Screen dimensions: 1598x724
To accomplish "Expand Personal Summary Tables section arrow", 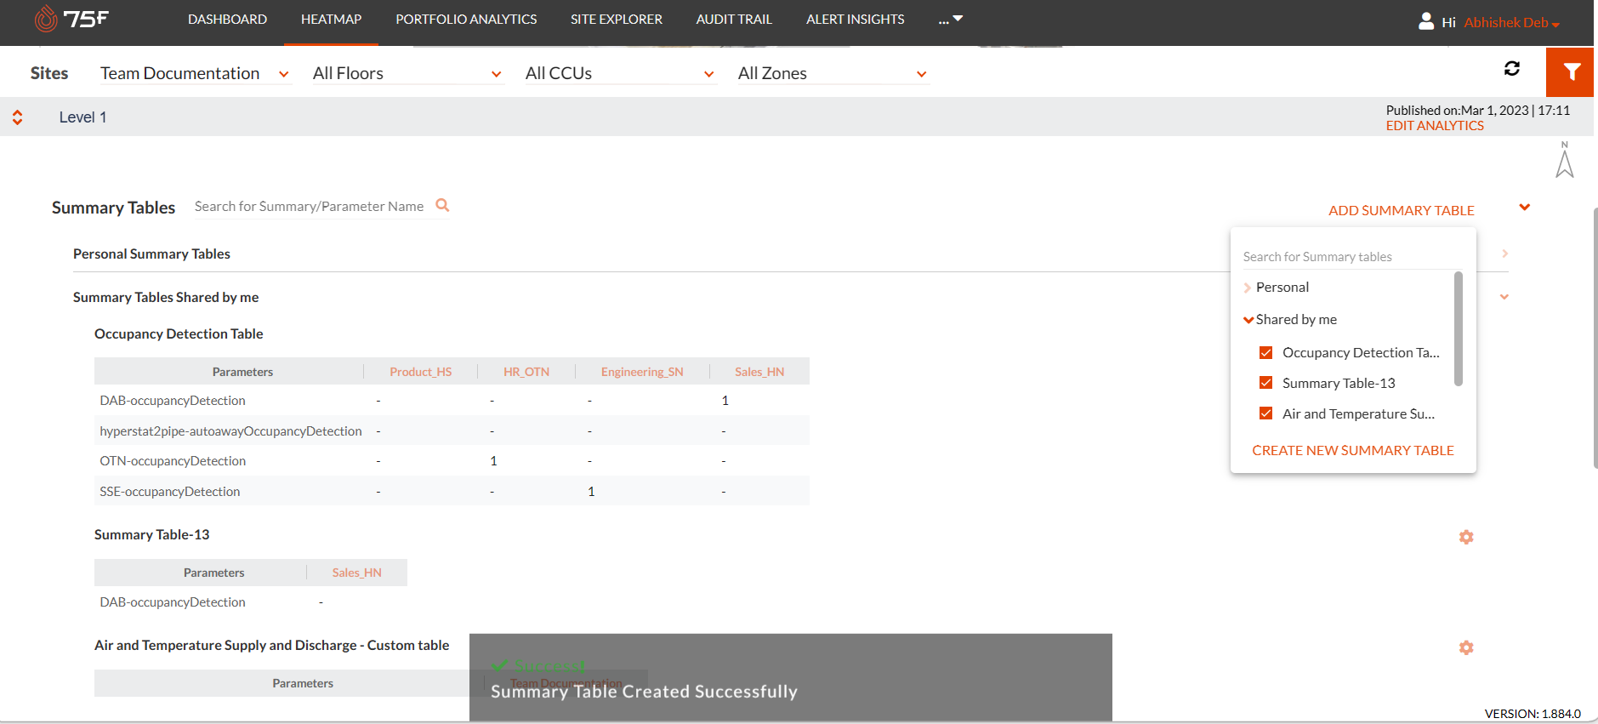I will click(1504, 254).
